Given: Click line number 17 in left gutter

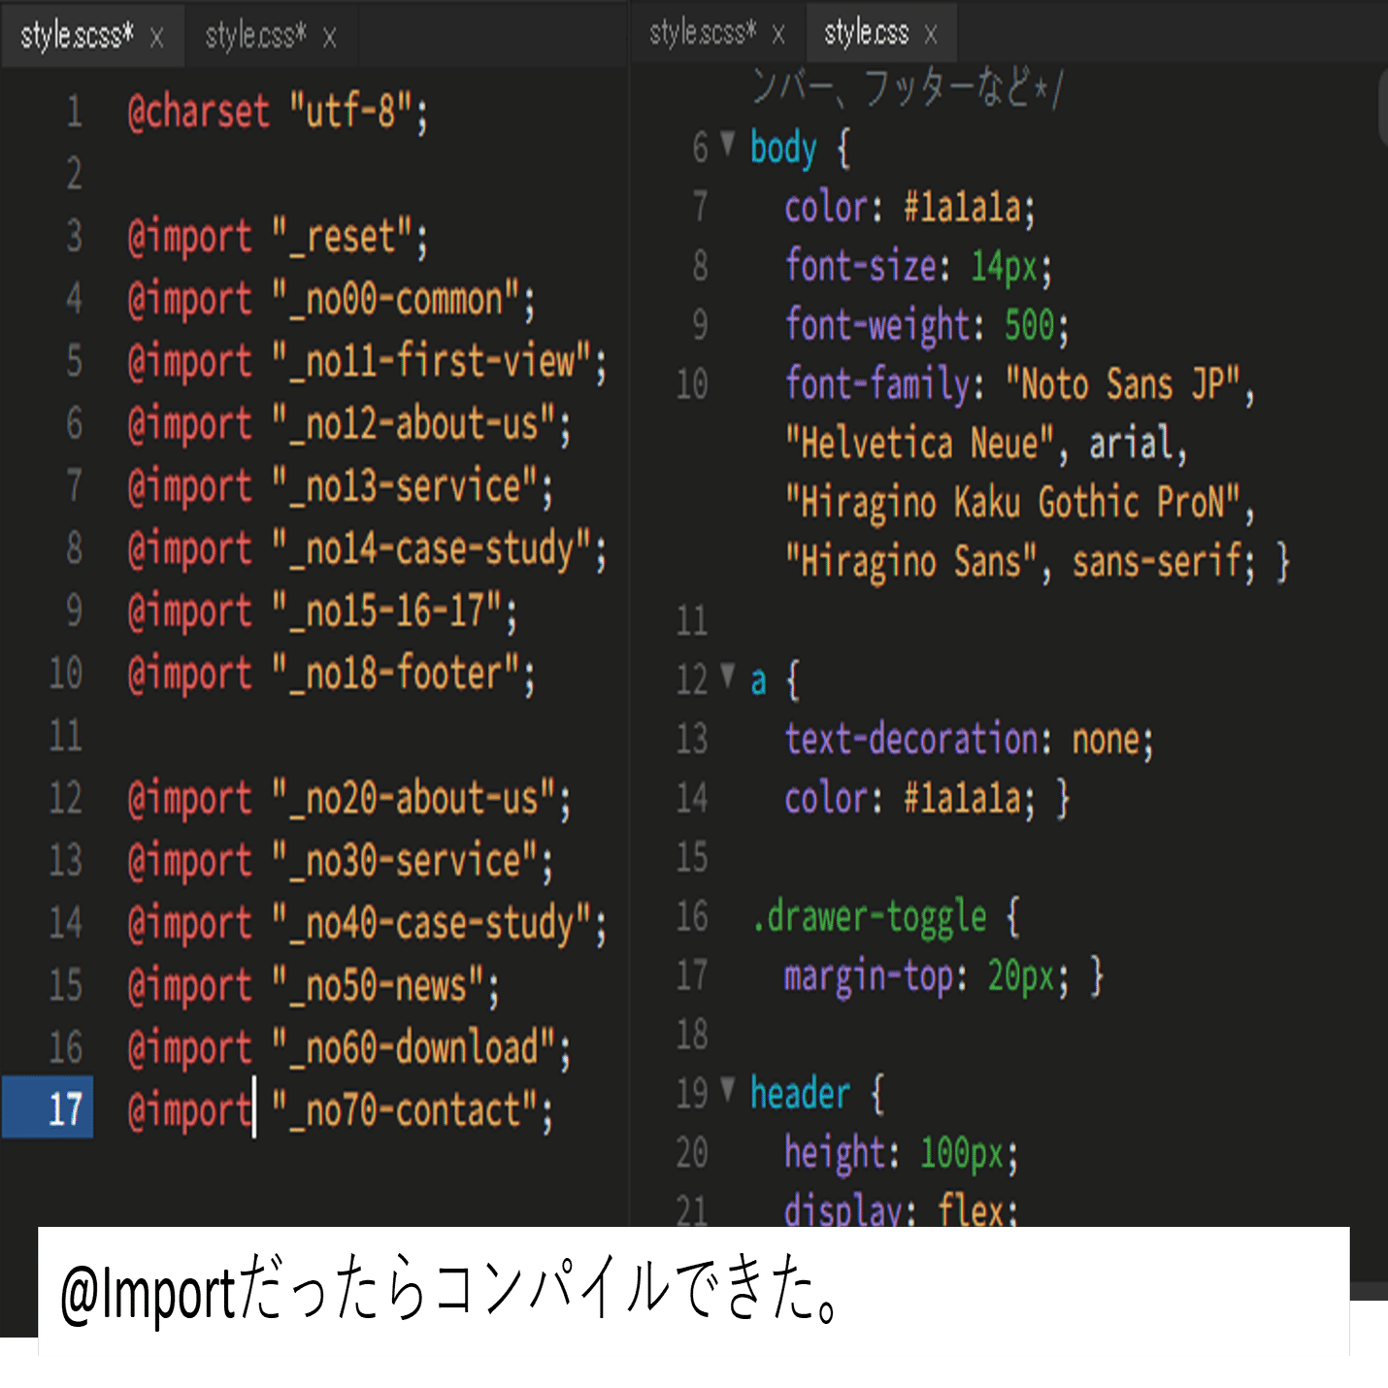Looking at the screenshot, I should tap(66, 1108).
